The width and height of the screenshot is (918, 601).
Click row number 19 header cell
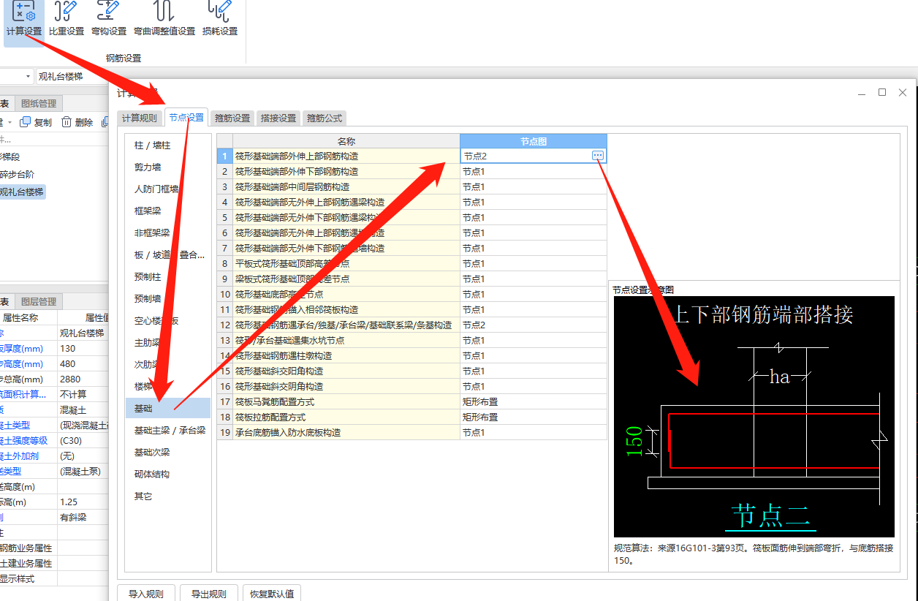pyautogui.click(x=225, y=432)
